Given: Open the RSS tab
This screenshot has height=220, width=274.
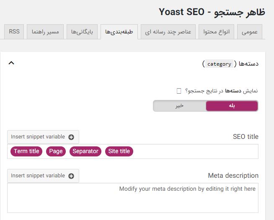Looking at the screenshot, I should (14, 32).
